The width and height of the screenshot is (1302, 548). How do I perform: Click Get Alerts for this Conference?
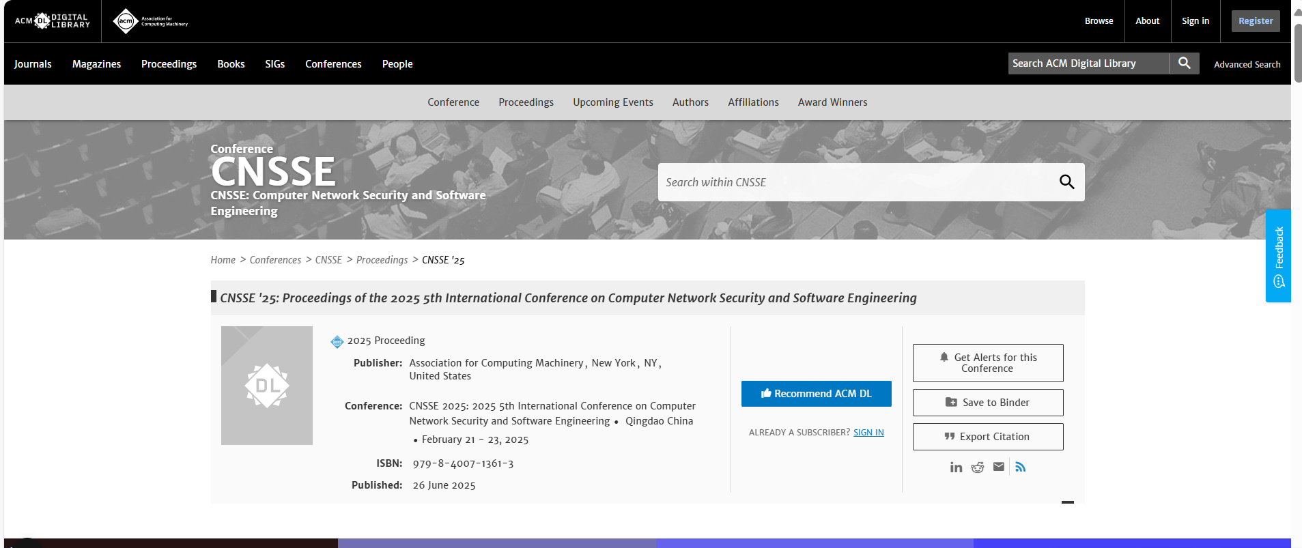tap(988, 363)
